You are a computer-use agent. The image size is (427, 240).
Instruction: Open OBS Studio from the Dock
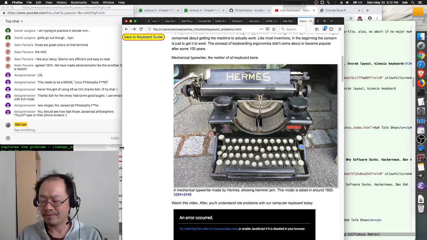click(421, 139)
